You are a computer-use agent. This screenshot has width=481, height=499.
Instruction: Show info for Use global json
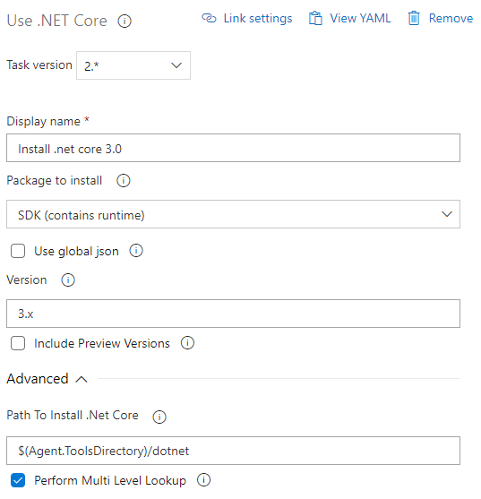136,251
